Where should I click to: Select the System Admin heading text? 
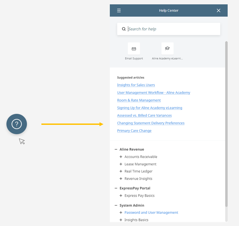(x=132, y=205)
